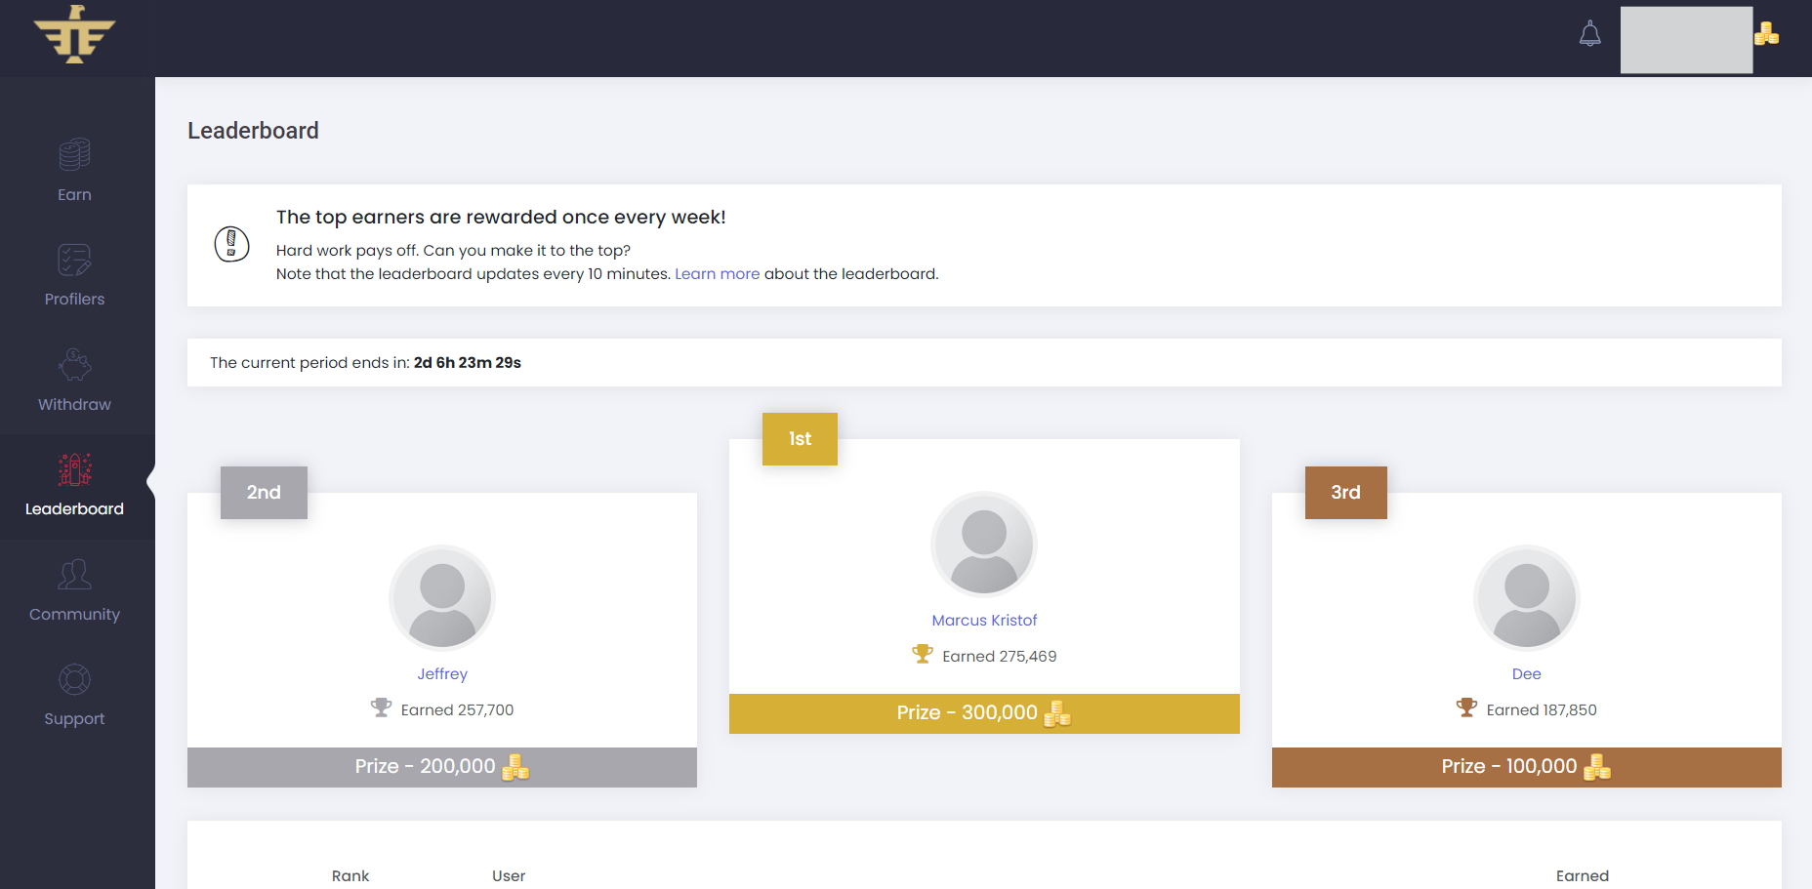Click Marcus Kristof's avatar picture
Viewport: 1812px width, 889px height.
984,545
